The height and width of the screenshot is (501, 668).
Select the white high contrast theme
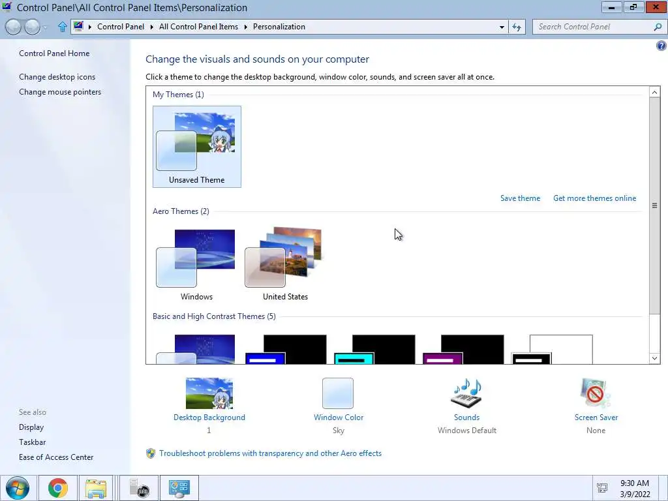click(x=552, y=350)
